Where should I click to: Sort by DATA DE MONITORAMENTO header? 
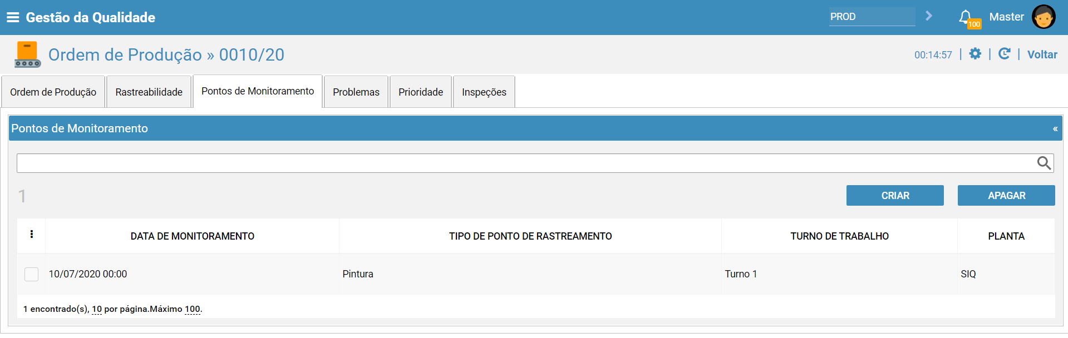pyautogui.click(x=193, y=236)
